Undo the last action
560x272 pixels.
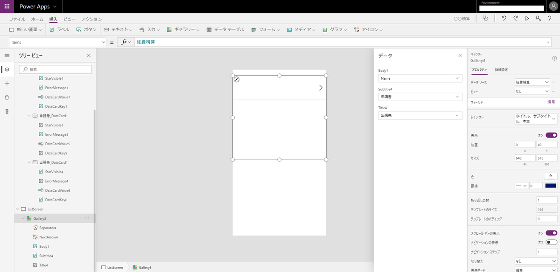[504, 18]
